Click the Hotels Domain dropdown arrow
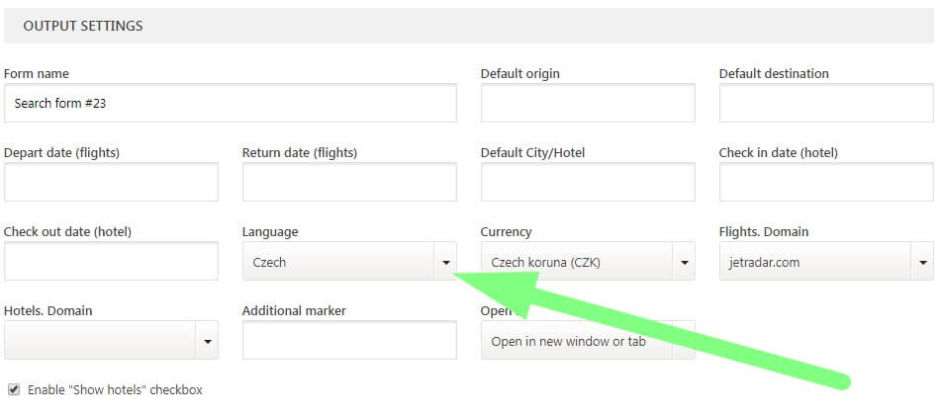Image resolution: width=940 pixels, height=415 pixels. coord(207,341)
